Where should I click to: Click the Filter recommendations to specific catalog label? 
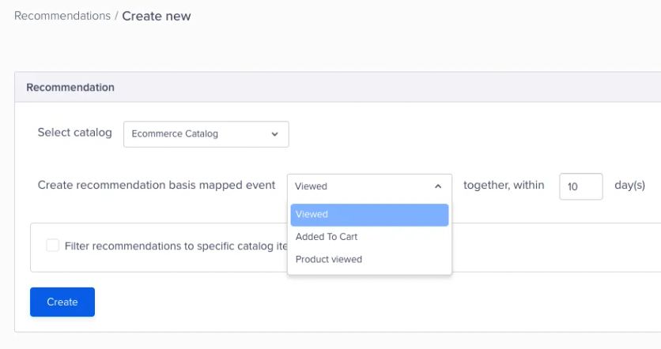(x=176, y=246)
